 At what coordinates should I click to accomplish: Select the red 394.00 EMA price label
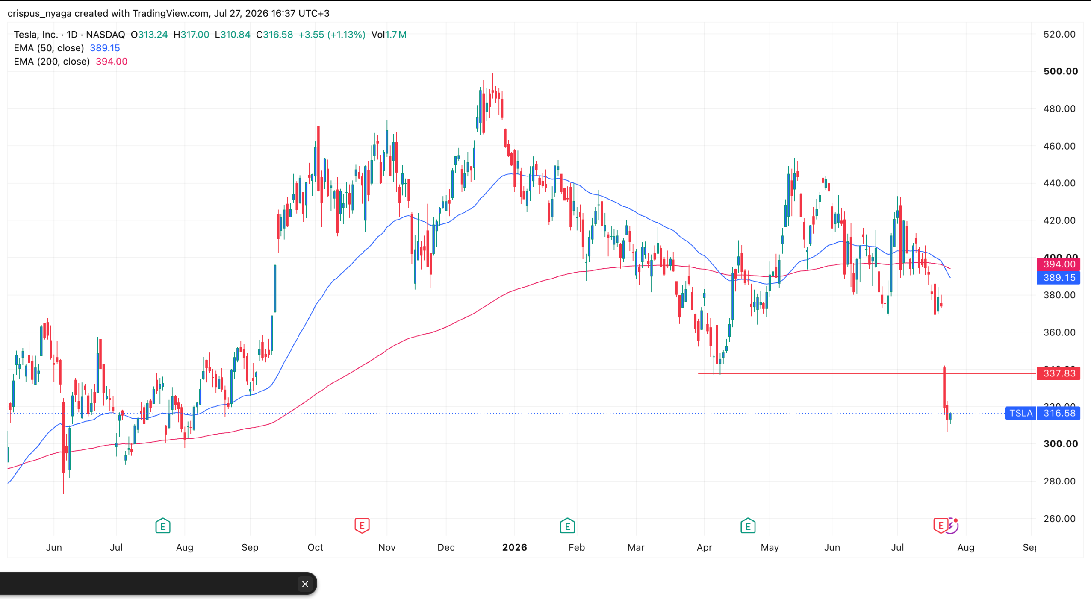tap(1059, 264)
